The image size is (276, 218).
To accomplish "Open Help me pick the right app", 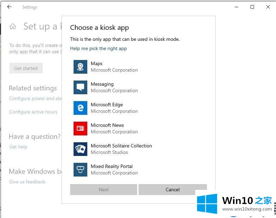I will click(x=98, y=48).
